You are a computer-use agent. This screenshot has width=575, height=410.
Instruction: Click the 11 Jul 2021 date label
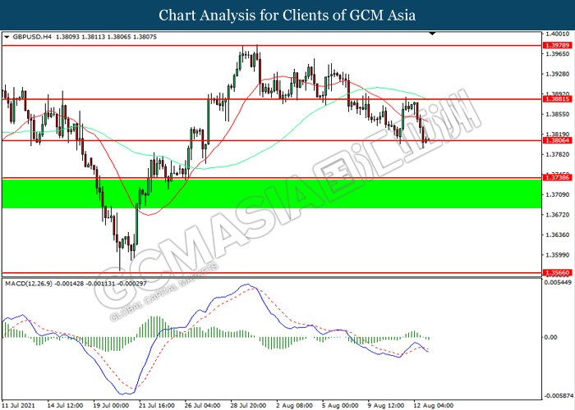click(20, 406)
